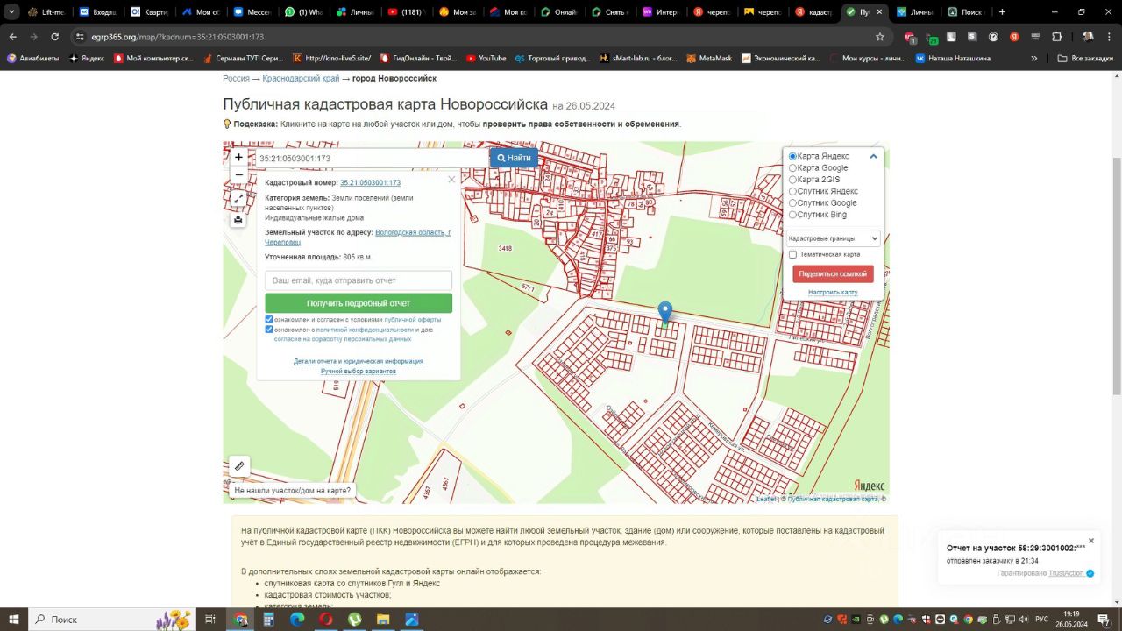The image size is (1122, 631).
Task: Reload the page
Action: [55, 37]
